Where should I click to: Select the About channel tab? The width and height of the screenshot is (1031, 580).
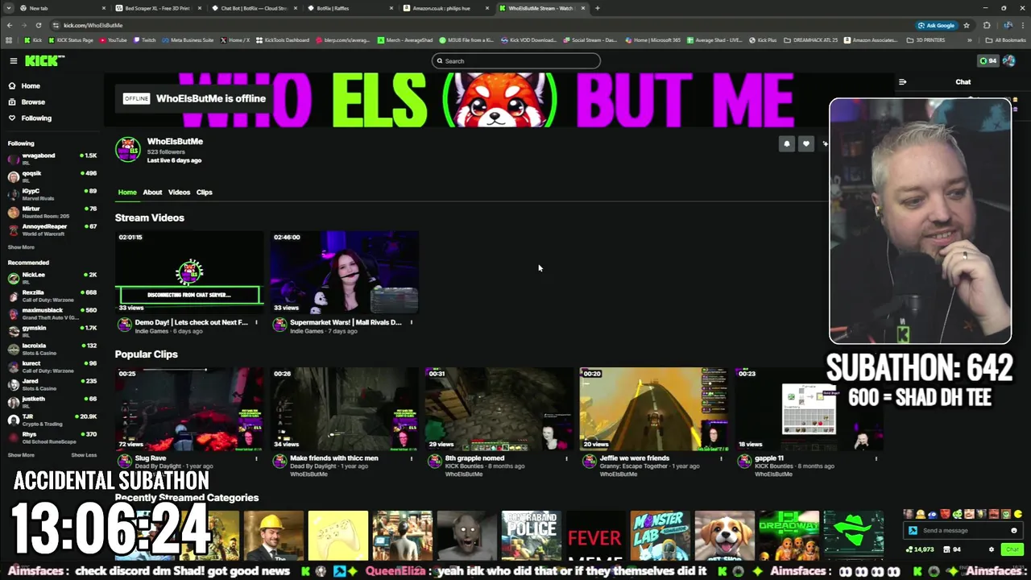152,192
